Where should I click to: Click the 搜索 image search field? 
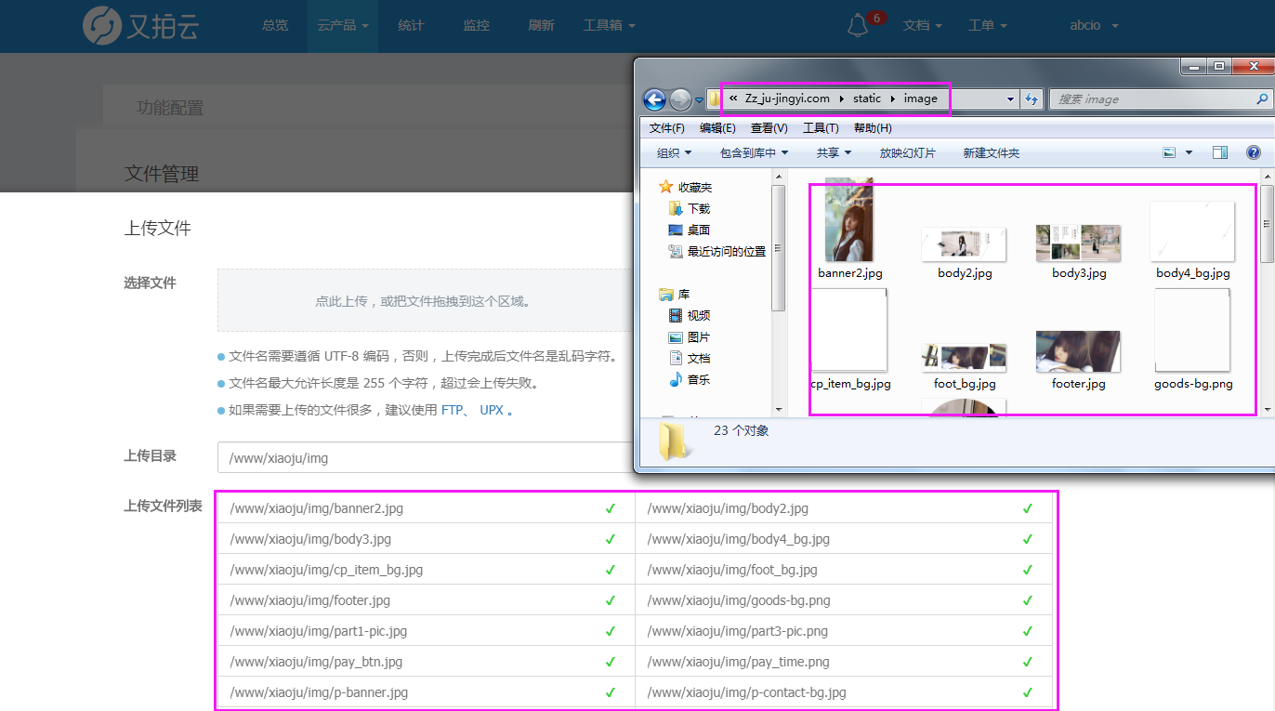[x=1160, y=99]
